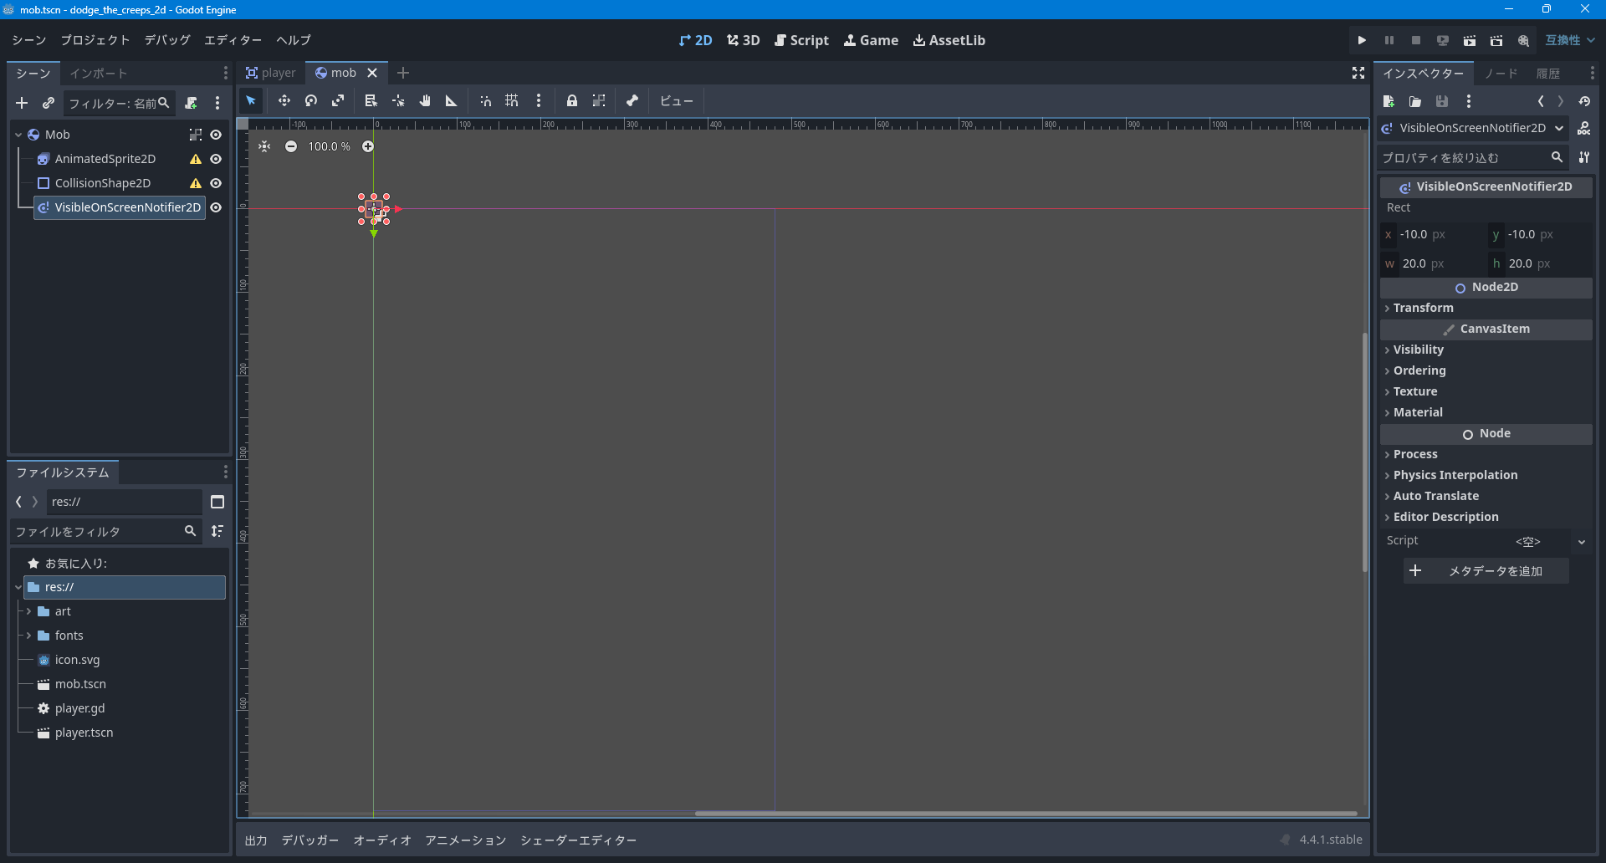Create a new resource in the inspector
The height and width of the screenshot is (863, 1606).
tap(1389, 101)
